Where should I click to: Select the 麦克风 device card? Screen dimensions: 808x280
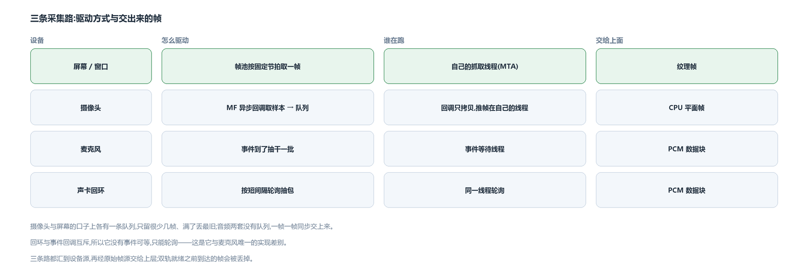coord(91,149)
